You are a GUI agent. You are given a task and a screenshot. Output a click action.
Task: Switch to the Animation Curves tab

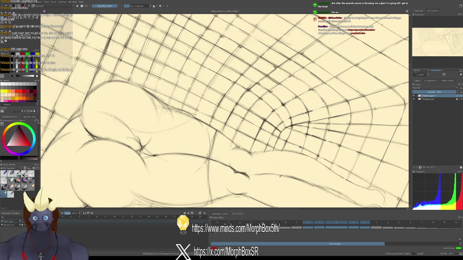click(x=220, y=214)
